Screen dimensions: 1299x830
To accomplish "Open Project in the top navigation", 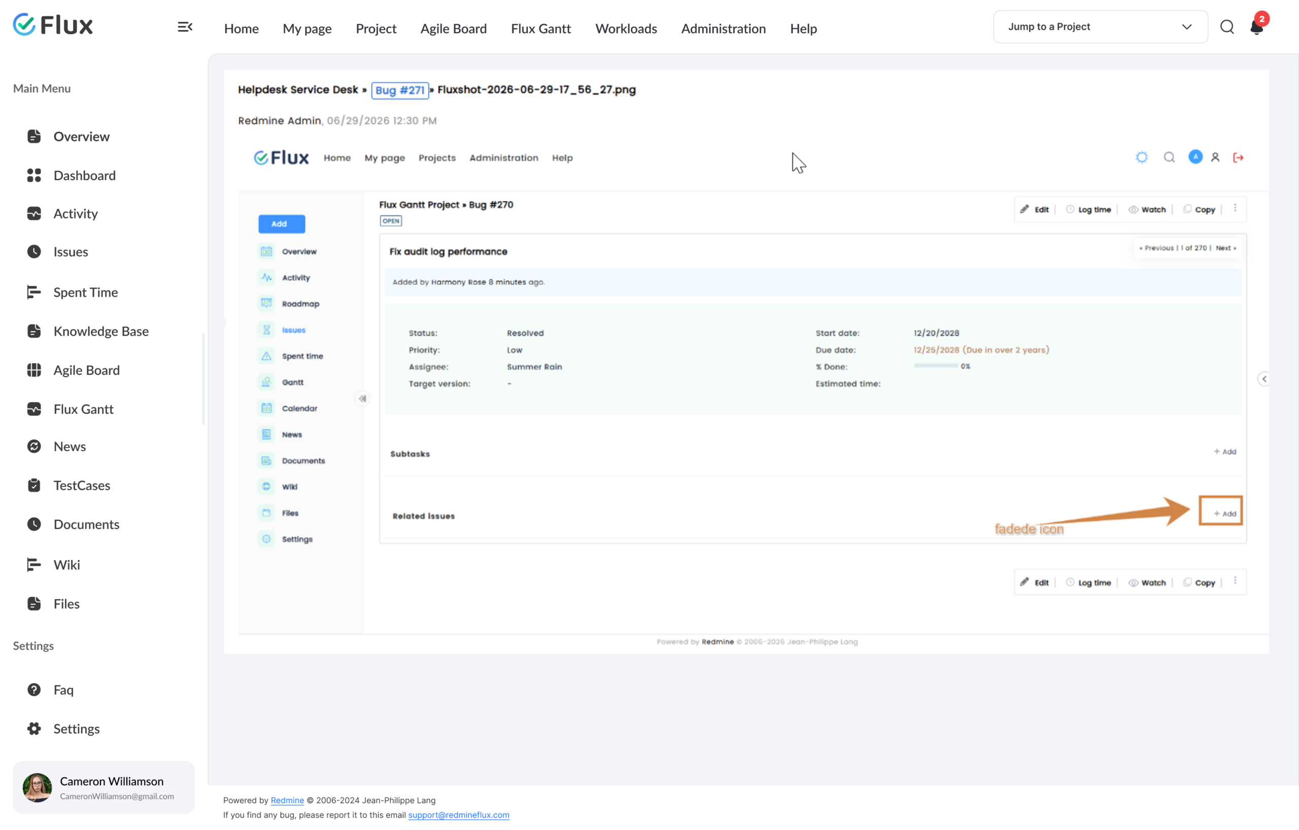I will [x=376, y=28].
